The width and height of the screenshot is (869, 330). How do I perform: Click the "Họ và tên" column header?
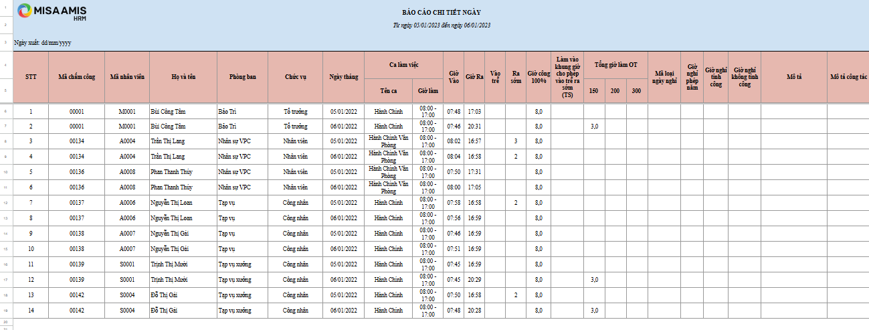(x=183, y=77)
